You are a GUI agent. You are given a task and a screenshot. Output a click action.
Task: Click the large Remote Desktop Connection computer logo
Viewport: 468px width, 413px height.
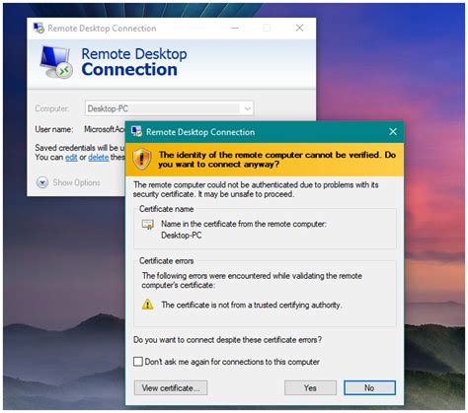(x=56, y=62)
